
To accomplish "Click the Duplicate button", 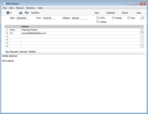I will point(111,13).
